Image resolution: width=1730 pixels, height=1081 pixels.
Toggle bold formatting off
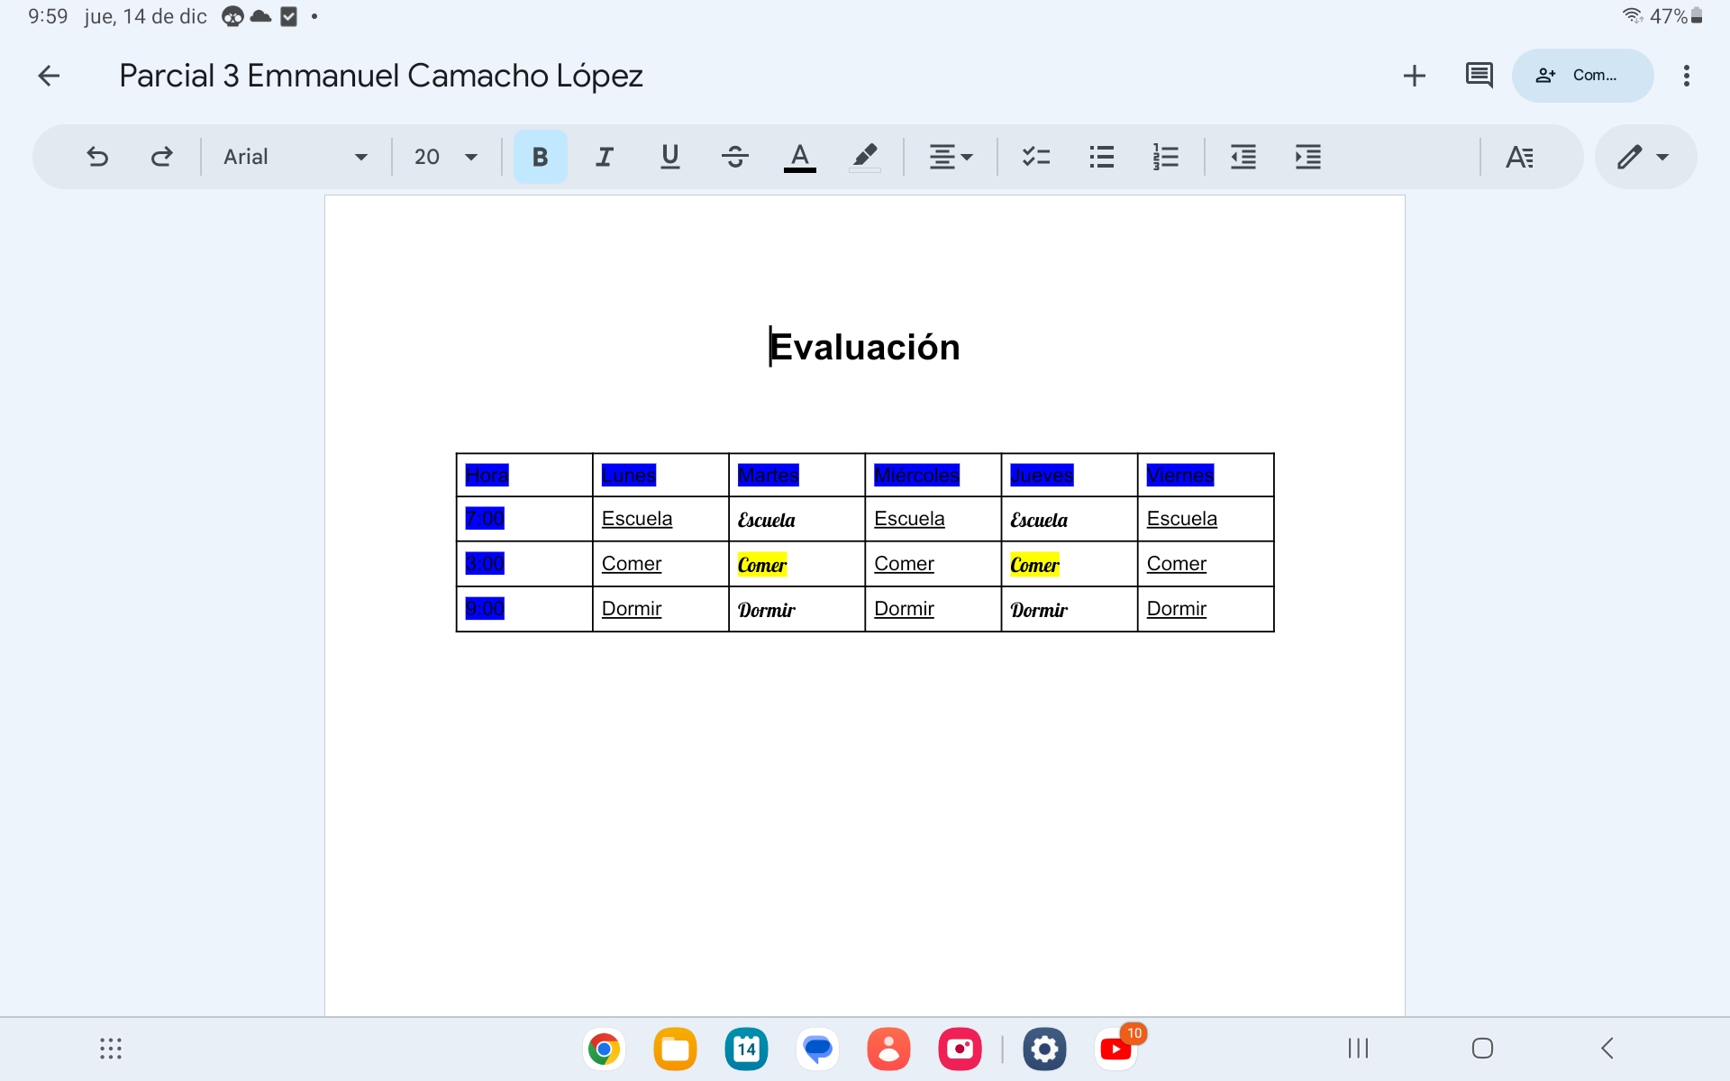(540, 157)
